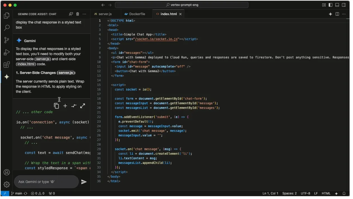Click 'messagesList.appendChild(li);' code line

[x=145, y=163]
